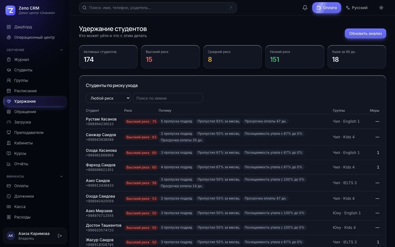The width and height of the screenshot is (395, 247).
Task: Collapse the ОБУЧЕНИЕ section chevron
Action: tap(61, 50)
